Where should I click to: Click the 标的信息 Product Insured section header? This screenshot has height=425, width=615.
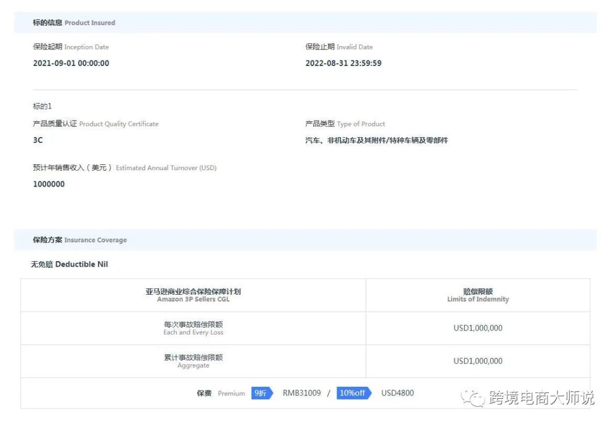pyautogui.click(x=74, y=23)
